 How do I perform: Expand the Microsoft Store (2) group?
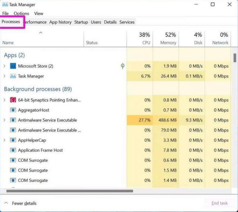pos(5,66)
